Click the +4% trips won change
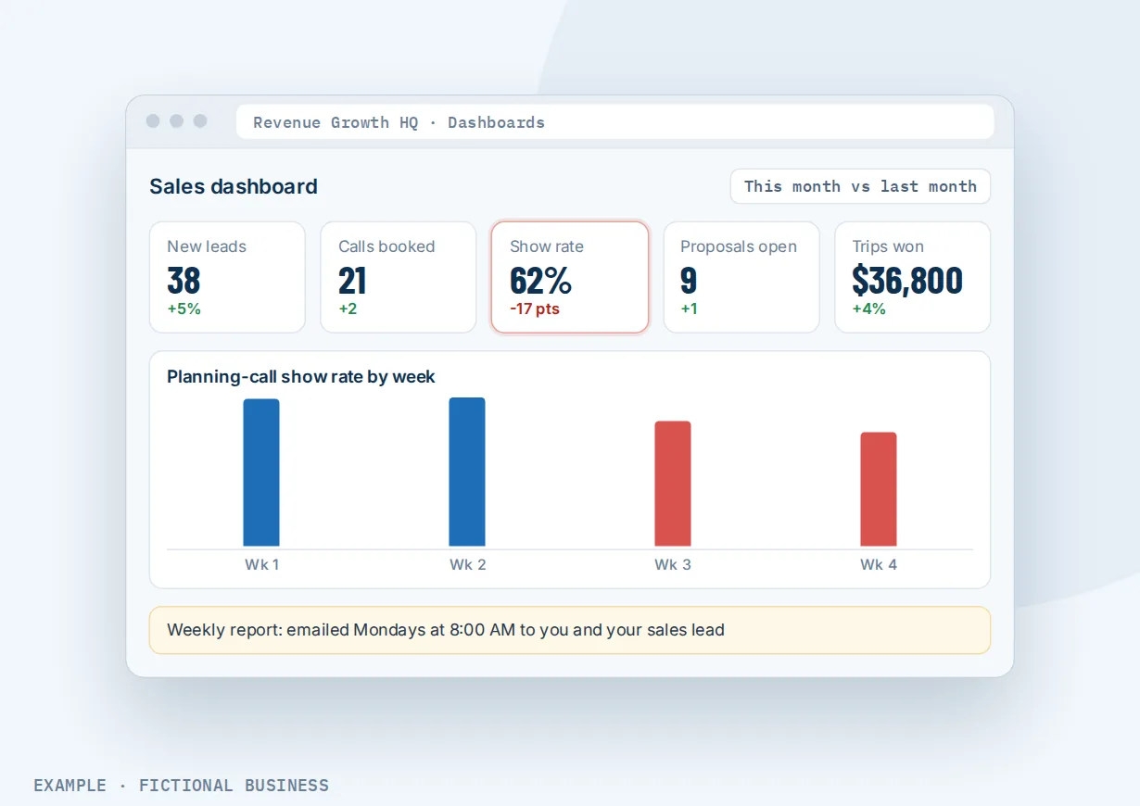This screenshot has height=806, width=1140. (x=869, y=309)
